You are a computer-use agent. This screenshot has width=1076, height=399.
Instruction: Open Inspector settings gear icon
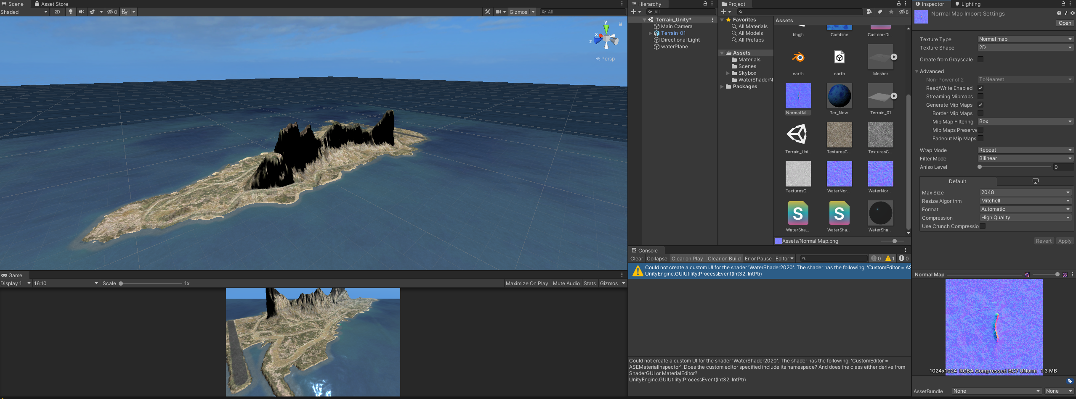click(x=1072, y=13)
